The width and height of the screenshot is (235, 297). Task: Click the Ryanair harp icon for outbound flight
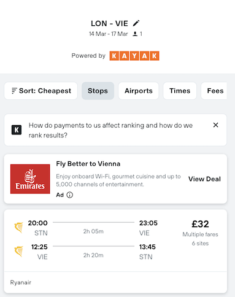point(18,227)
